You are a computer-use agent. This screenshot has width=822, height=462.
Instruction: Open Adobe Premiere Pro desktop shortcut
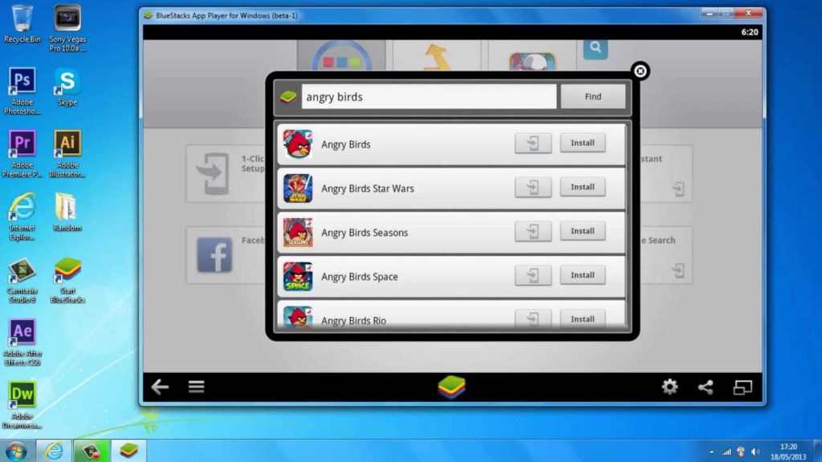(22, 153)
